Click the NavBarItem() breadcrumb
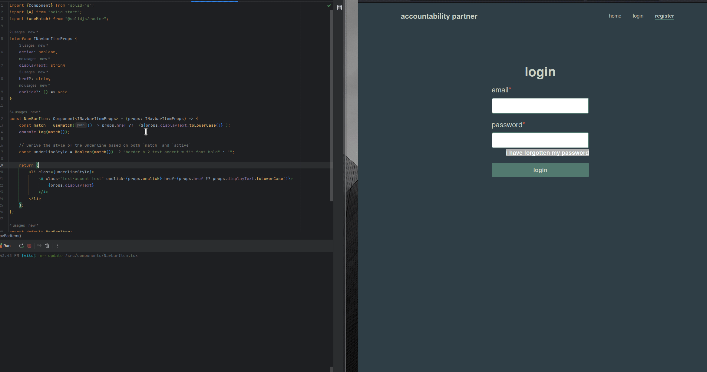 (x=11, y=236)
